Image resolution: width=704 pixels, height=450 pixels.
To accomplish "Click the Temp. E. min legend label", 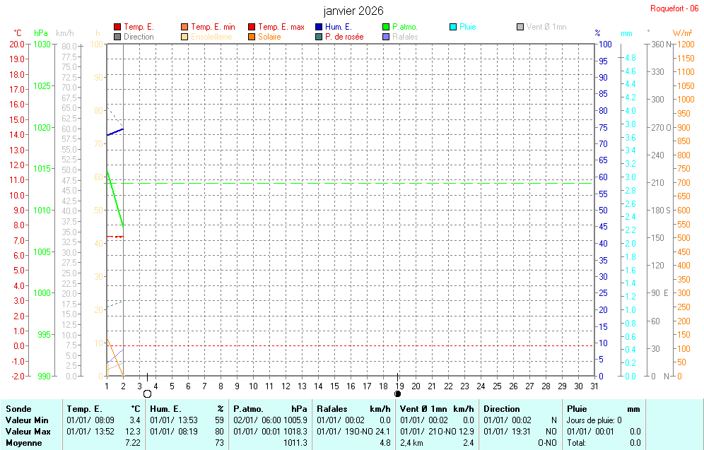I will [x=213, y=27].
